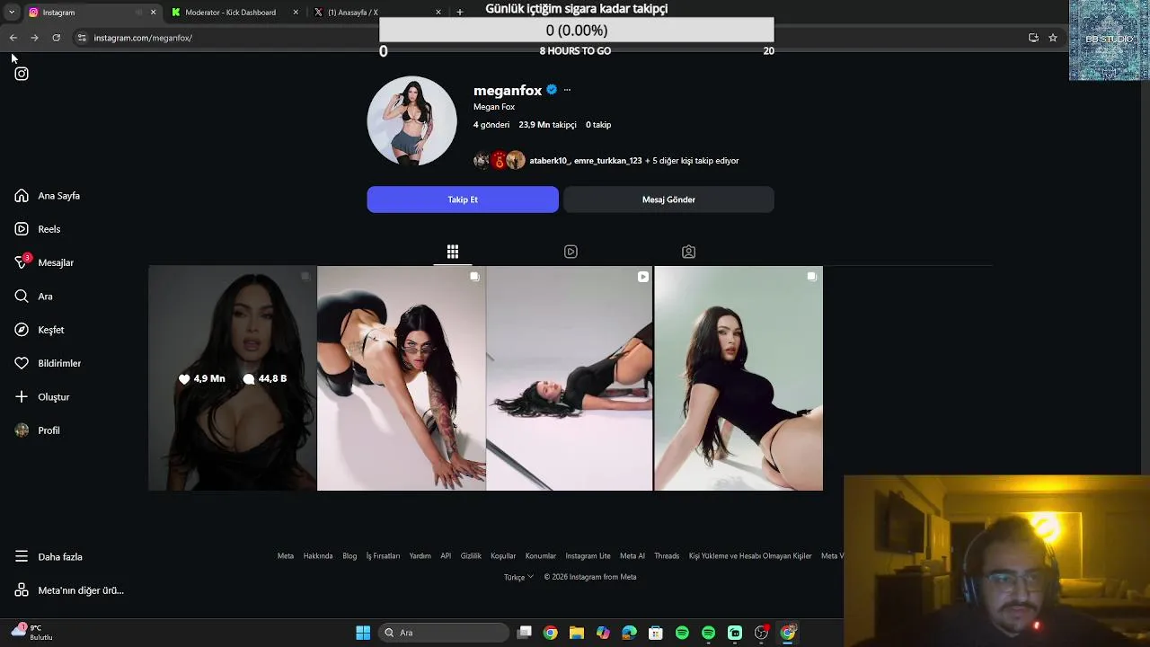Open Meta'nın diğer ürünleri menu
The width and height of the screenshot is (1150, 647).
pyautogui.click(x=69, y=590)
